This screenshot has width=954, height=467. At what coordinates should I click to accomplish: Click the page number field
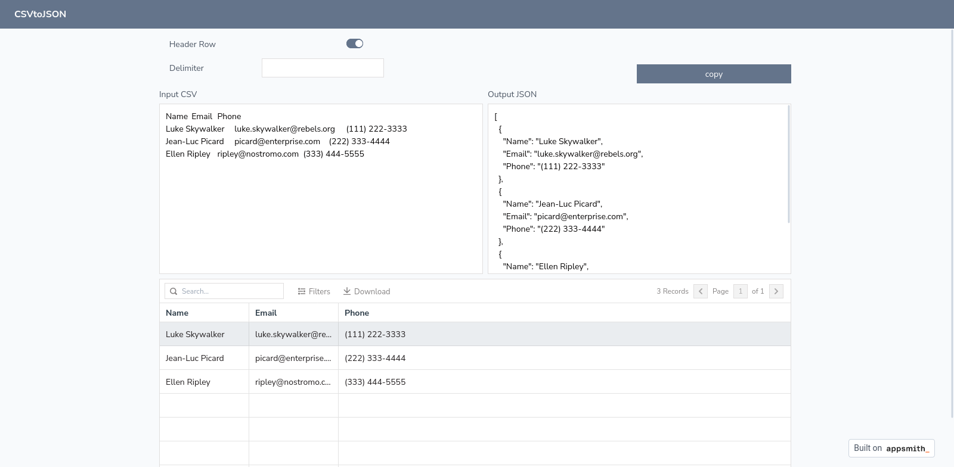click(x=740, y=291)
